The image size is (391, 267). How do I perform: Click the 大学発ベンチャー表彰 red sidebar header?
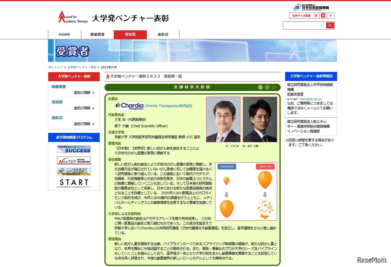point(74,76)
